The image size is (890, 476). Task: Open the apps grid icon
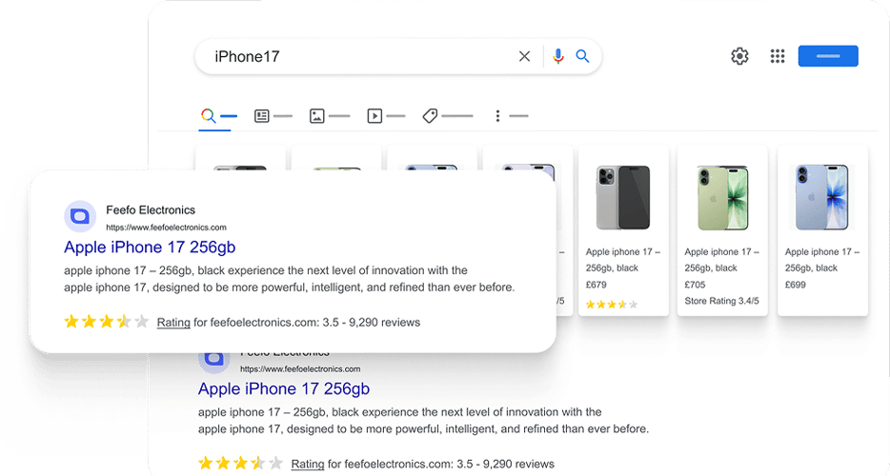[777, 56]
